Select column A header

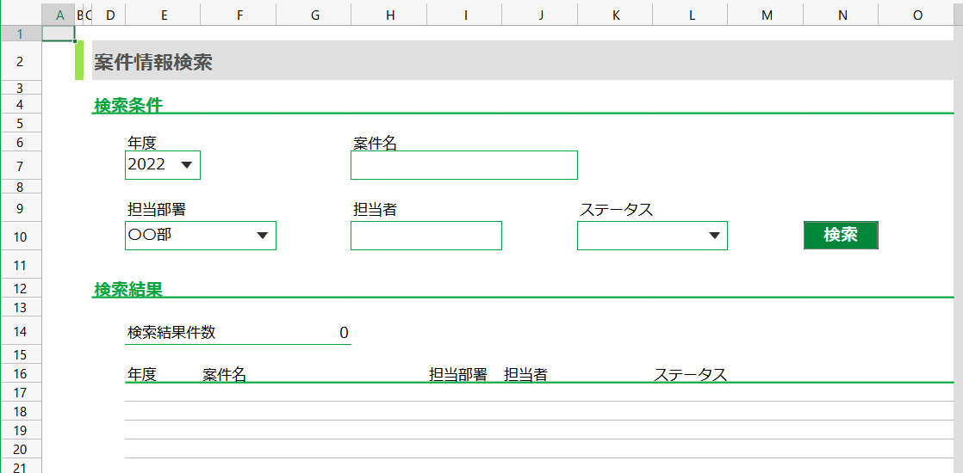coord(59,15)
